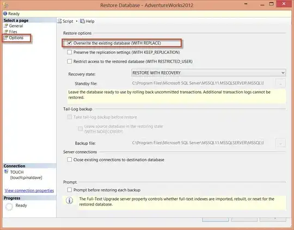Open the Recovery state dropdown
This screenshot has width=294, height=230.
[x=209, y=73]
